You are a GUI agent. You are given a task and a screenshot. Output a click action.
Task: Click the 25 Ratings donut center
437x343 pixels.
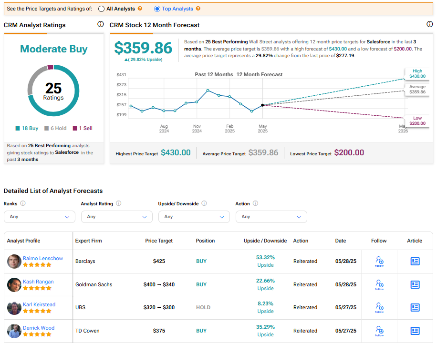[53, 91]
